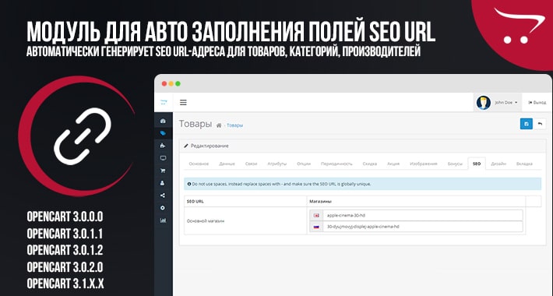Click the Товары page title
The image size is (553, 296).
(195, 124)
